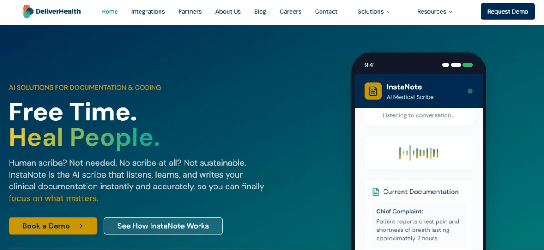This screenshot has width=544, height=250.
Task: Open the Integrations page
Action: pos(148,12)
